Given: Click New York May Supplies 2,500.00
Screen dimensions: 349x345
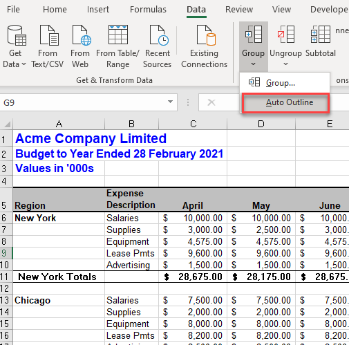Looking at the screenshot, I should pos(261,230).
